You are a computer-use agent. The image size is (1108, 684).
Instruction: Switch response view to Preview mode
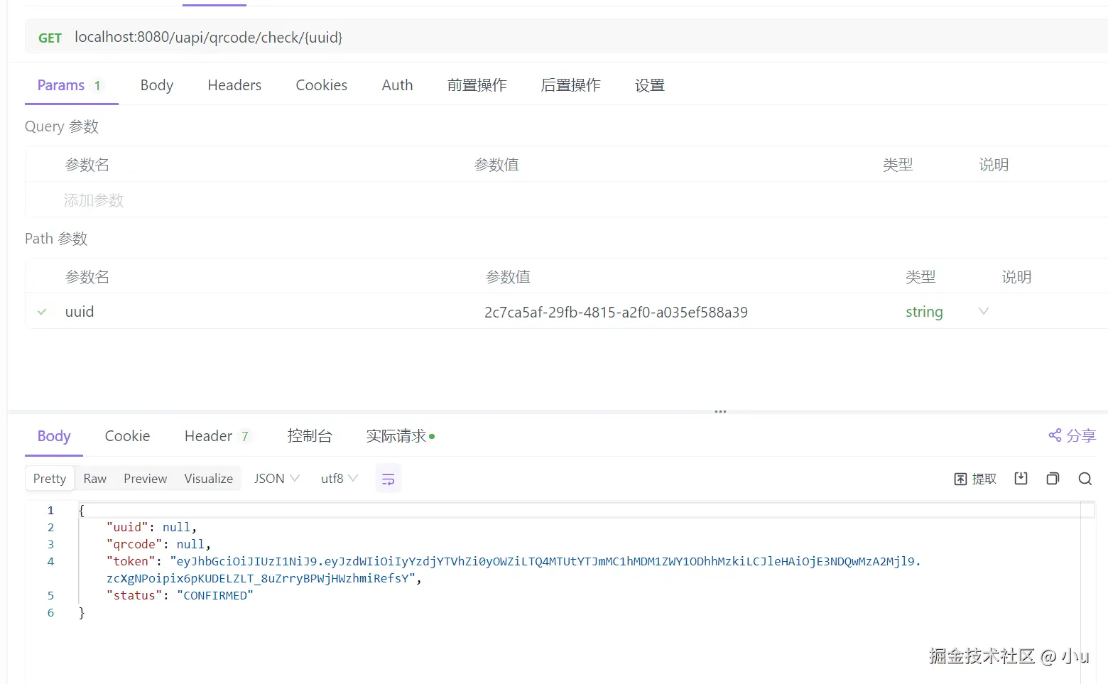point(145,478)
